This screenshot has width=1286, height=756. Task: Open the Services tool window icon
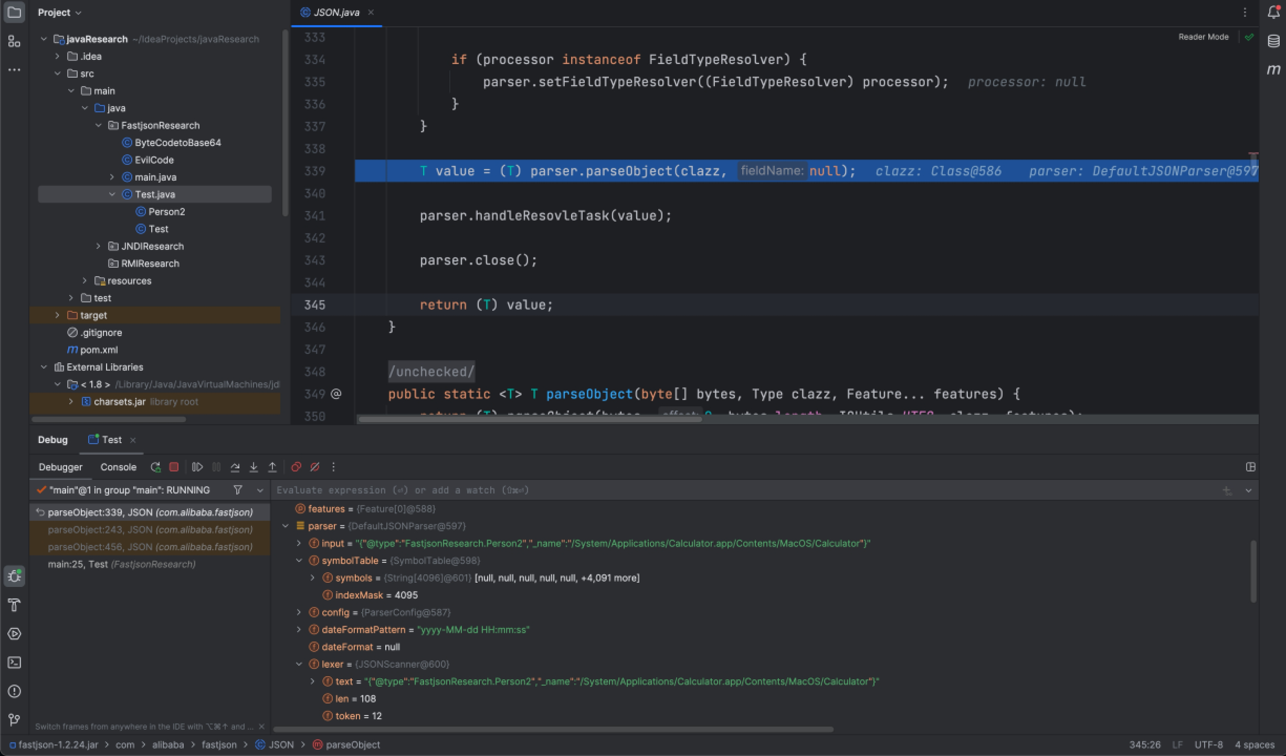click(14, 634)
